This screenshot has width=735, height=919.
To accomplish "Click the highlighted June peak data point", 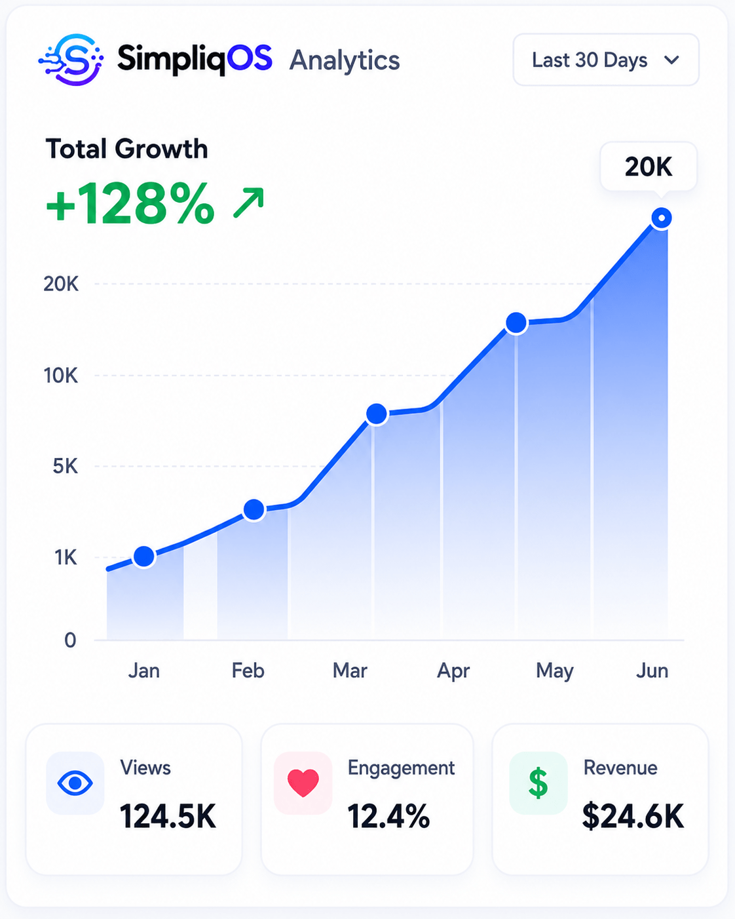I will [x=662, y=218].
